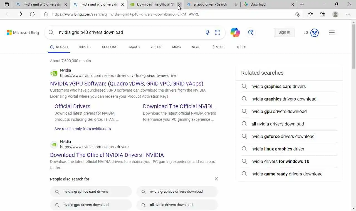Click Nvidia favicon of second search result
The height and width of the screenshot is (211, 356).
point(54,145)
